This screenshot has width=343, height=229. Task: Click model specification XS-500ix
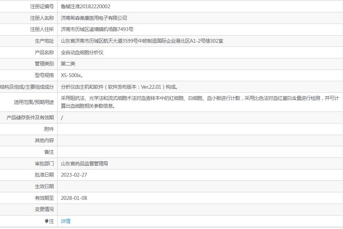tap(72, 75)
